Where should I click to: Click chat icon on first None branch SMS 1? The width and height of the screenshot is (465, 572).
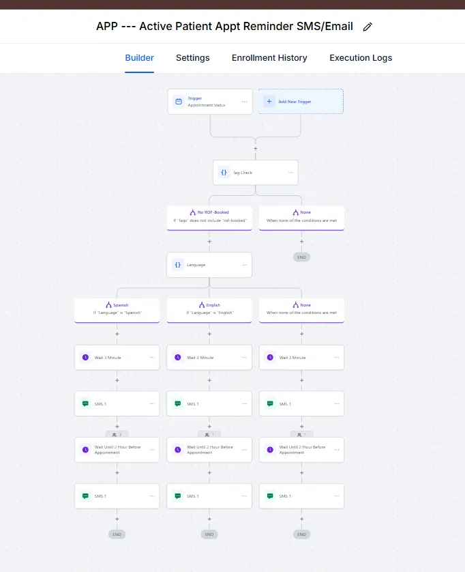(x=270, y=404)
